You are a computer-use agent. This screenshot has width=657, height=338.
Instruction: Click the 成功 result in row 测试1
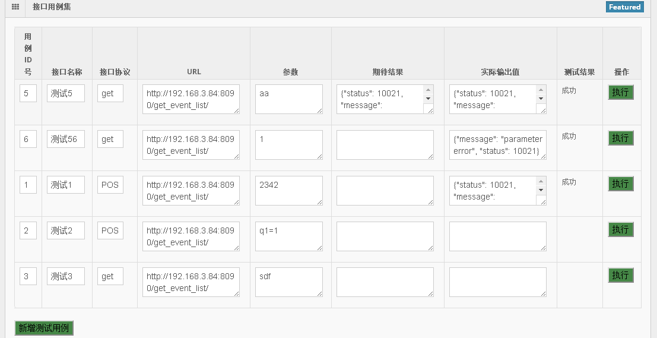click(x=569, y=182)
